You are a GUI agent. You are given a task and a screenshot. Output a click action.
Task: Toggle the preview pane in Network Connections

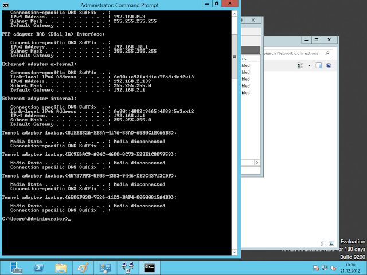coord(319,66)
